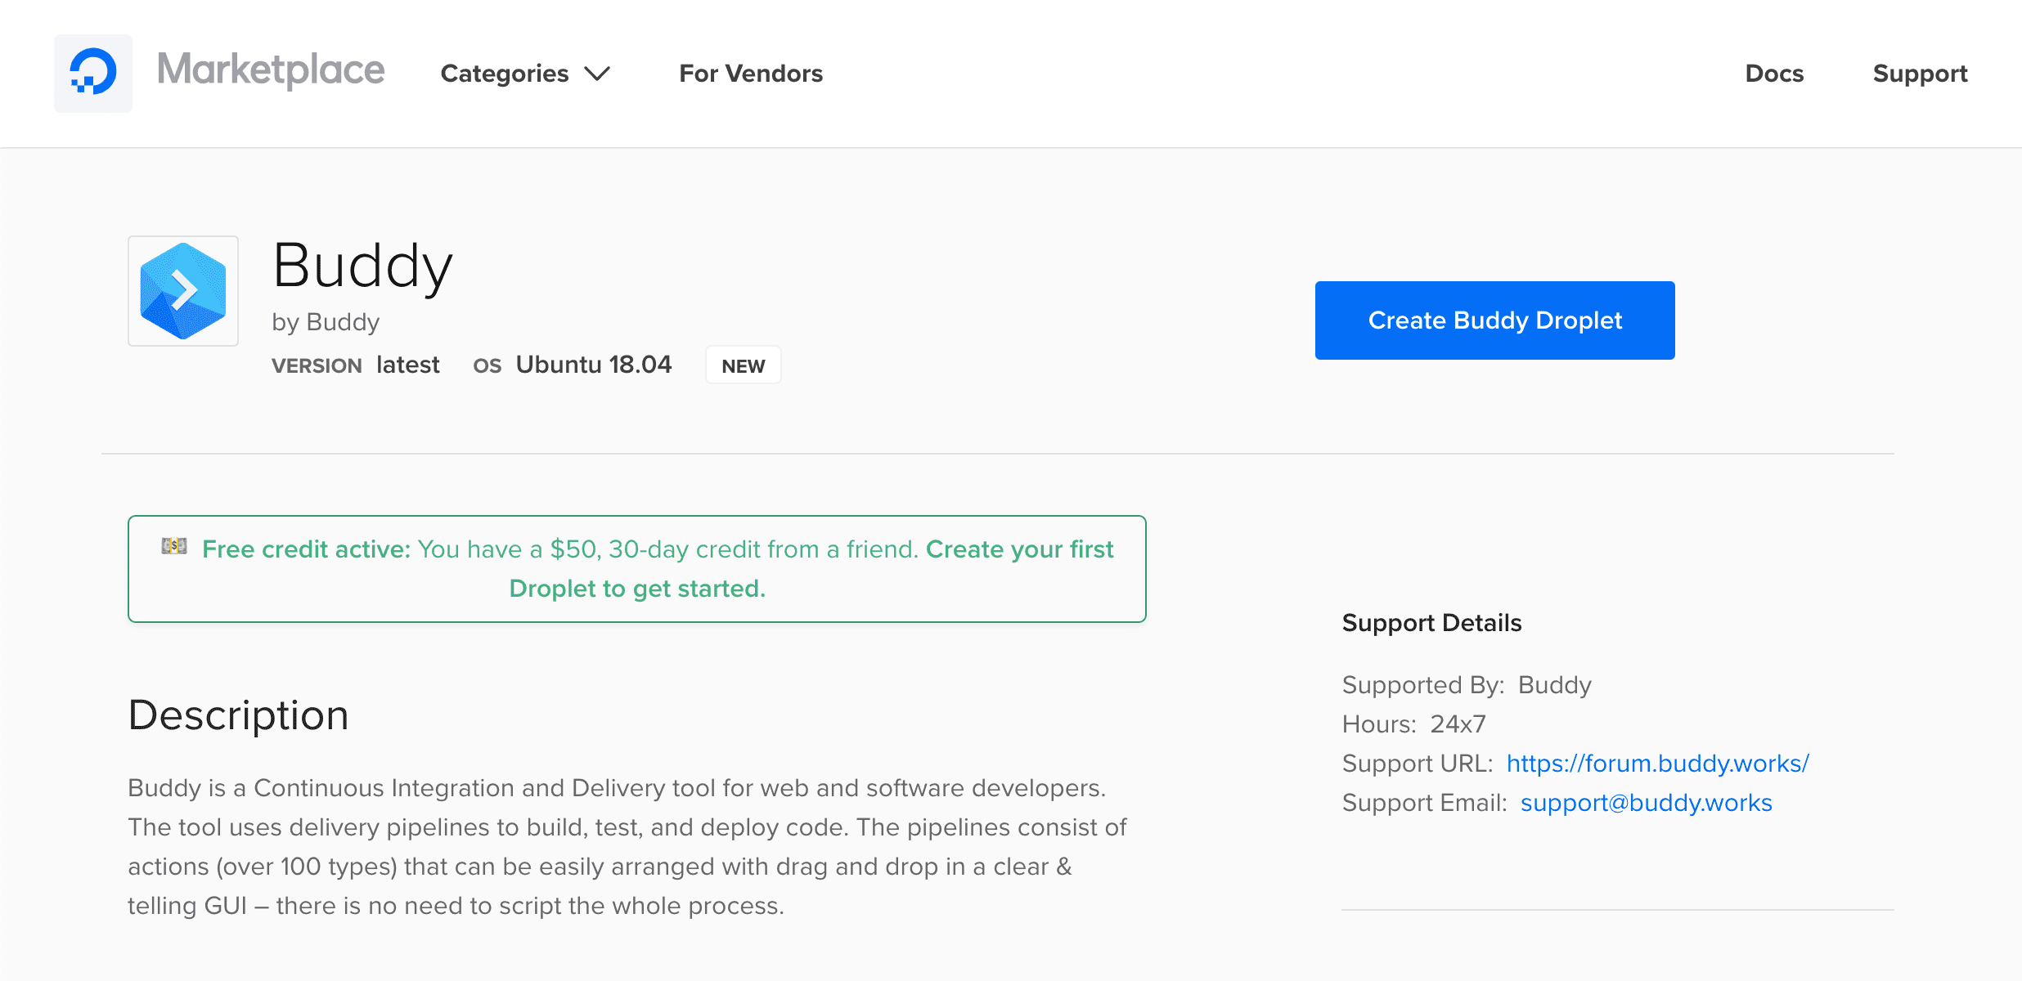Click the Docs navigation icon

(x=1774, y=74)
